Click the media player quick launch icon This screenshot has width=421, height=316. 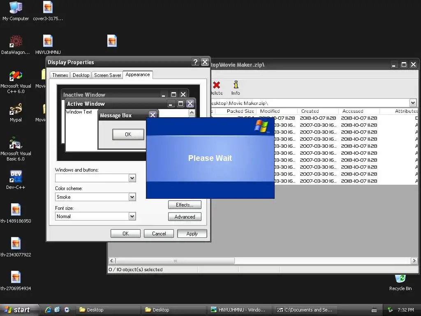[x=67, y=310]
